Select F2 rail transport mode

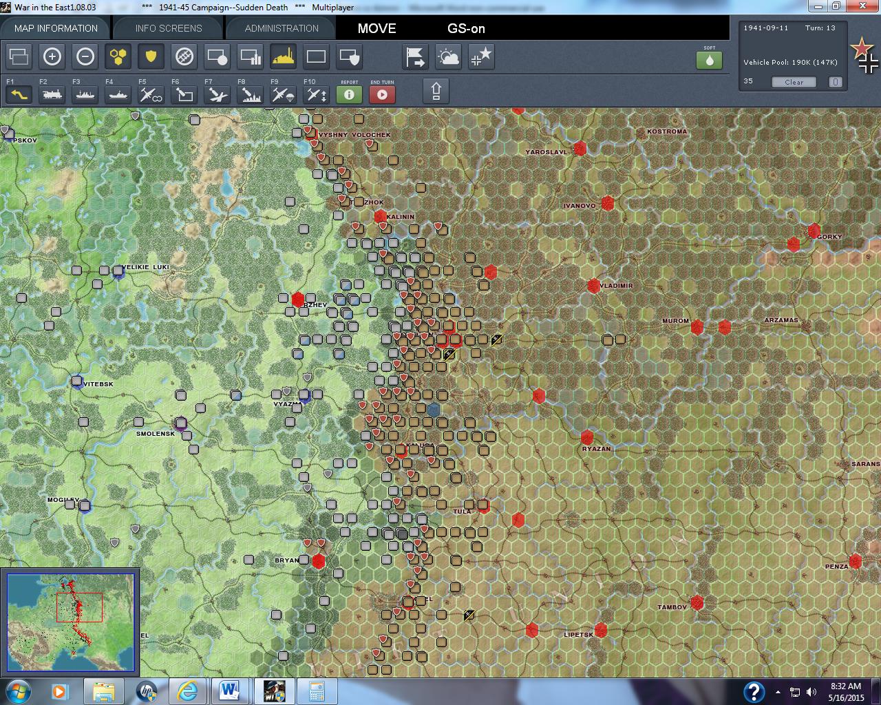52,94
